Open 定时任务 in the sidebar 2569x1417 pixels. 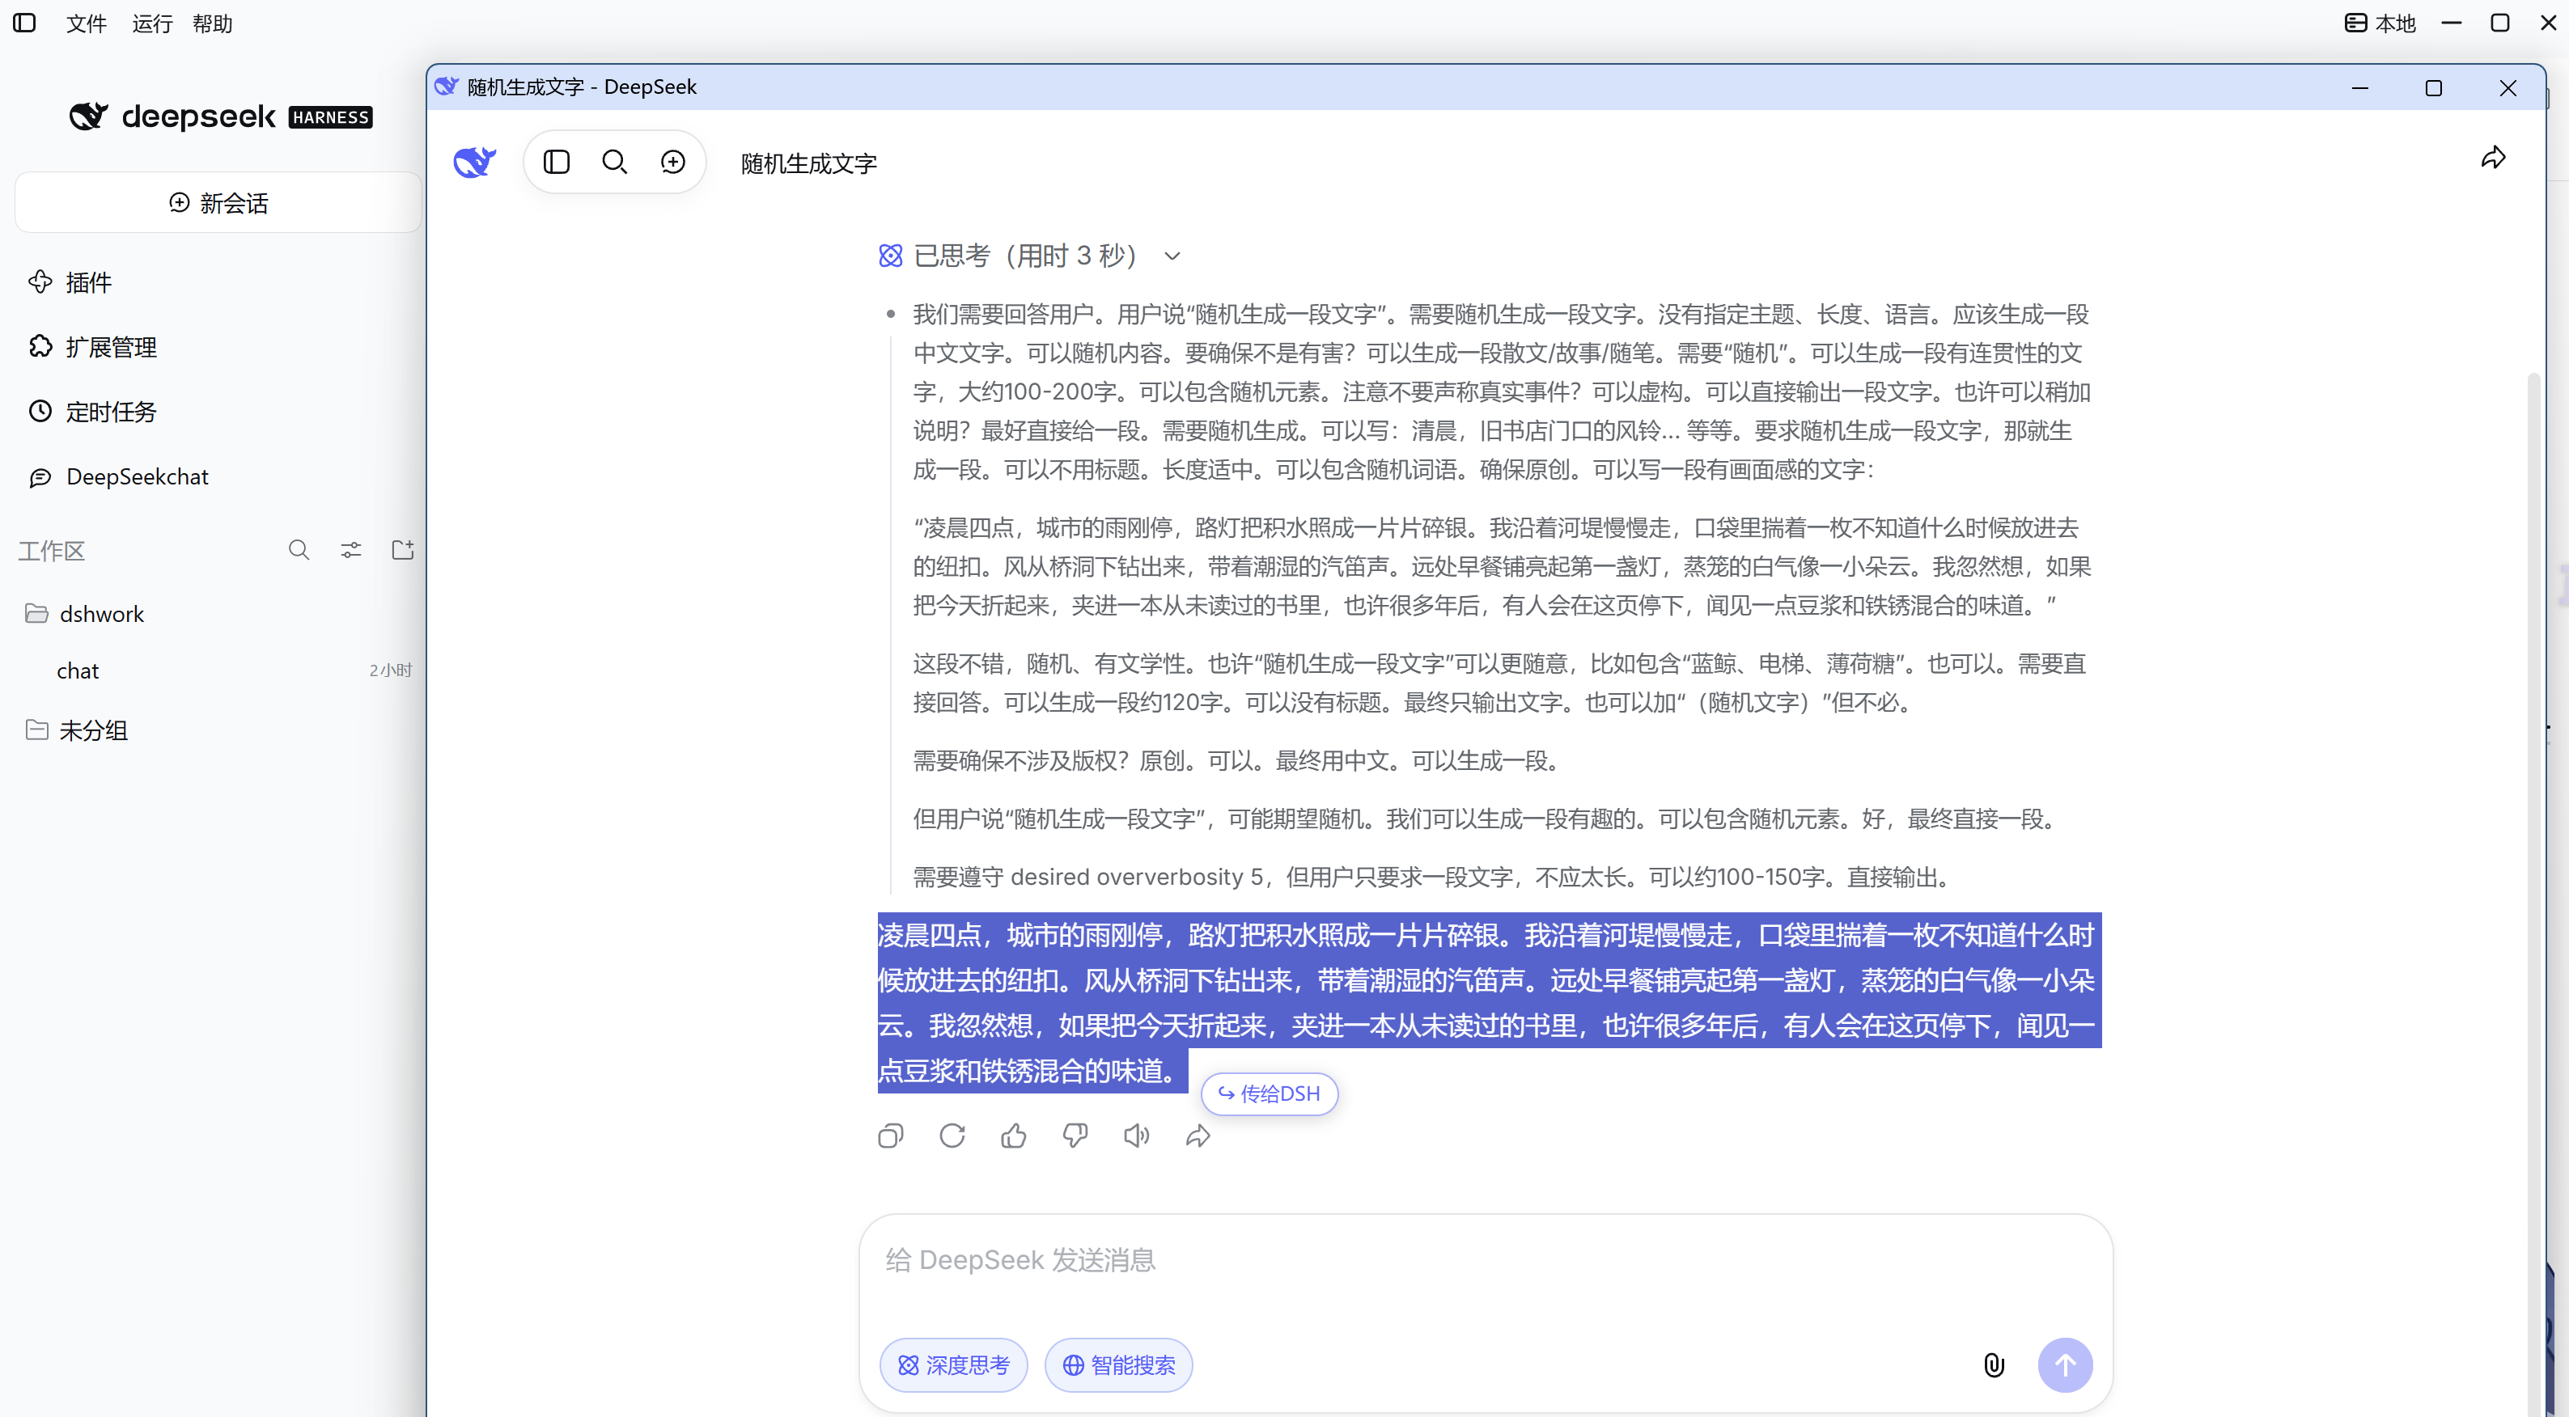pyautogui.click(x=91, y=412)
